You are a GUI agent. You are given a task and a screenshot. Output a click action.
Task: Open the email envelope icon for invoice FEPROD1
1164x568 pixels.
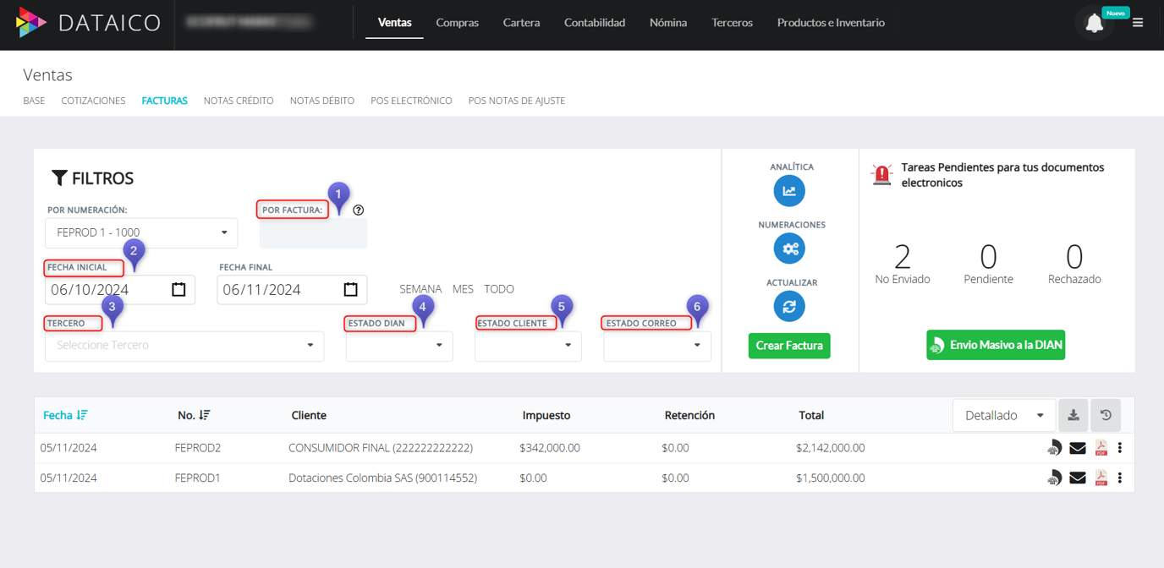[x=1077, y=477]
